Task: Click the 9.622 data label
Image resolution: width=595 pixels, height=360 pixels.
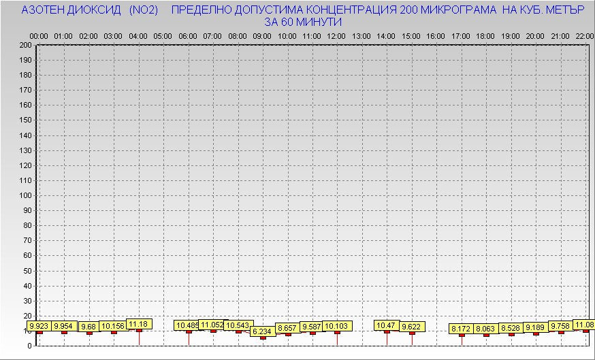Action: 411,327
